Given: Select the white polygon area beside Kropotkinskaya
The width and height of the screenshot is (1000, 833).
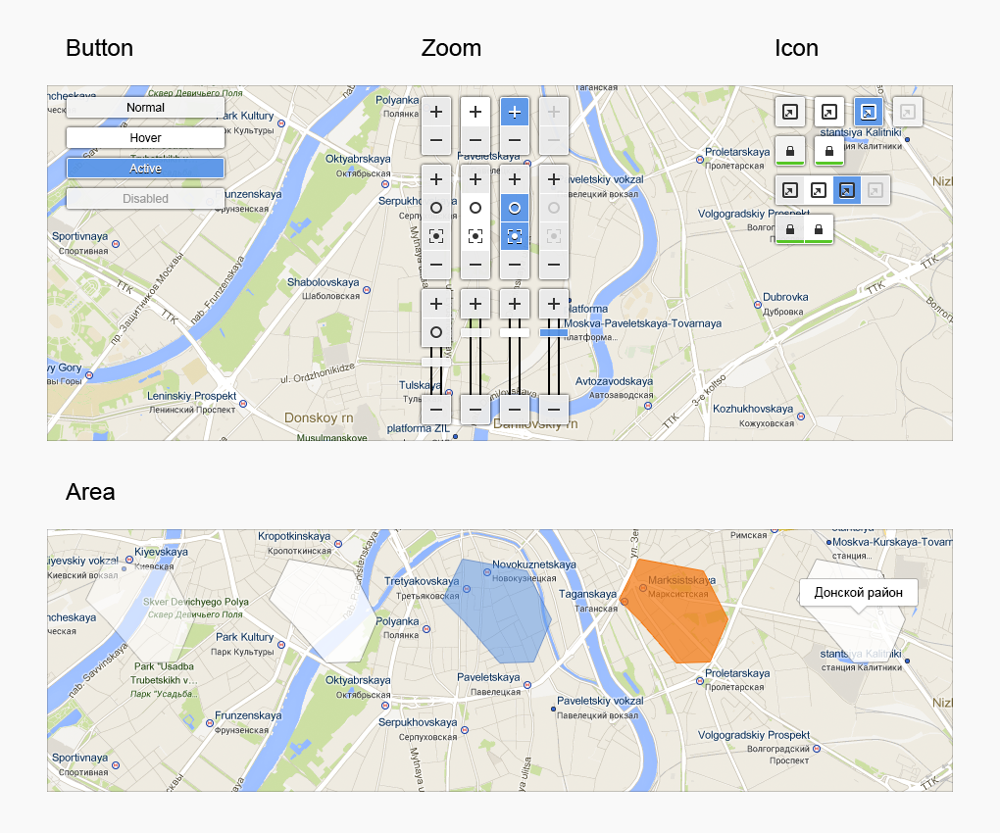Looking at the screenshot, I should [323, 612].
